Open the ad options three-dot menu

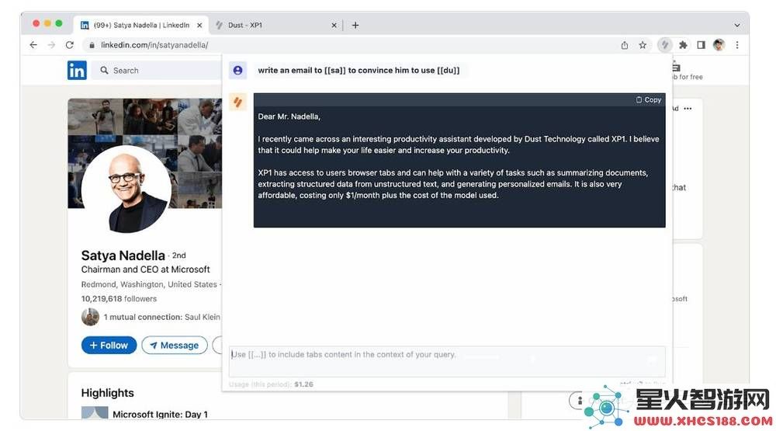click(x=688, y=109)
